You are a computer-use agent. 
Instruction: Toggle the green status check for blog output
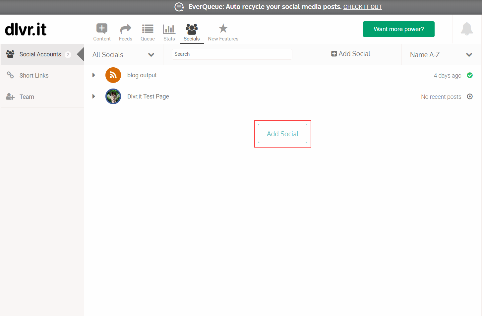click(x=470, y=75)
